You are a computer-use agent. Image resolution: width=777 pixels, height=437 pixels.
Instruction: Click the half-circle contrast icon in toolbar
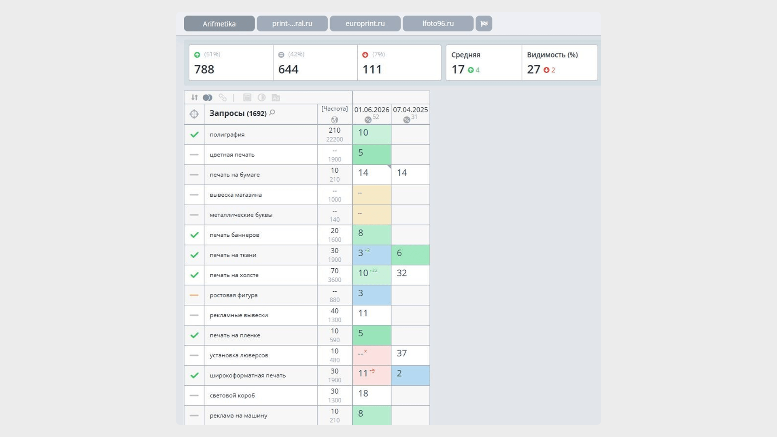262,98
